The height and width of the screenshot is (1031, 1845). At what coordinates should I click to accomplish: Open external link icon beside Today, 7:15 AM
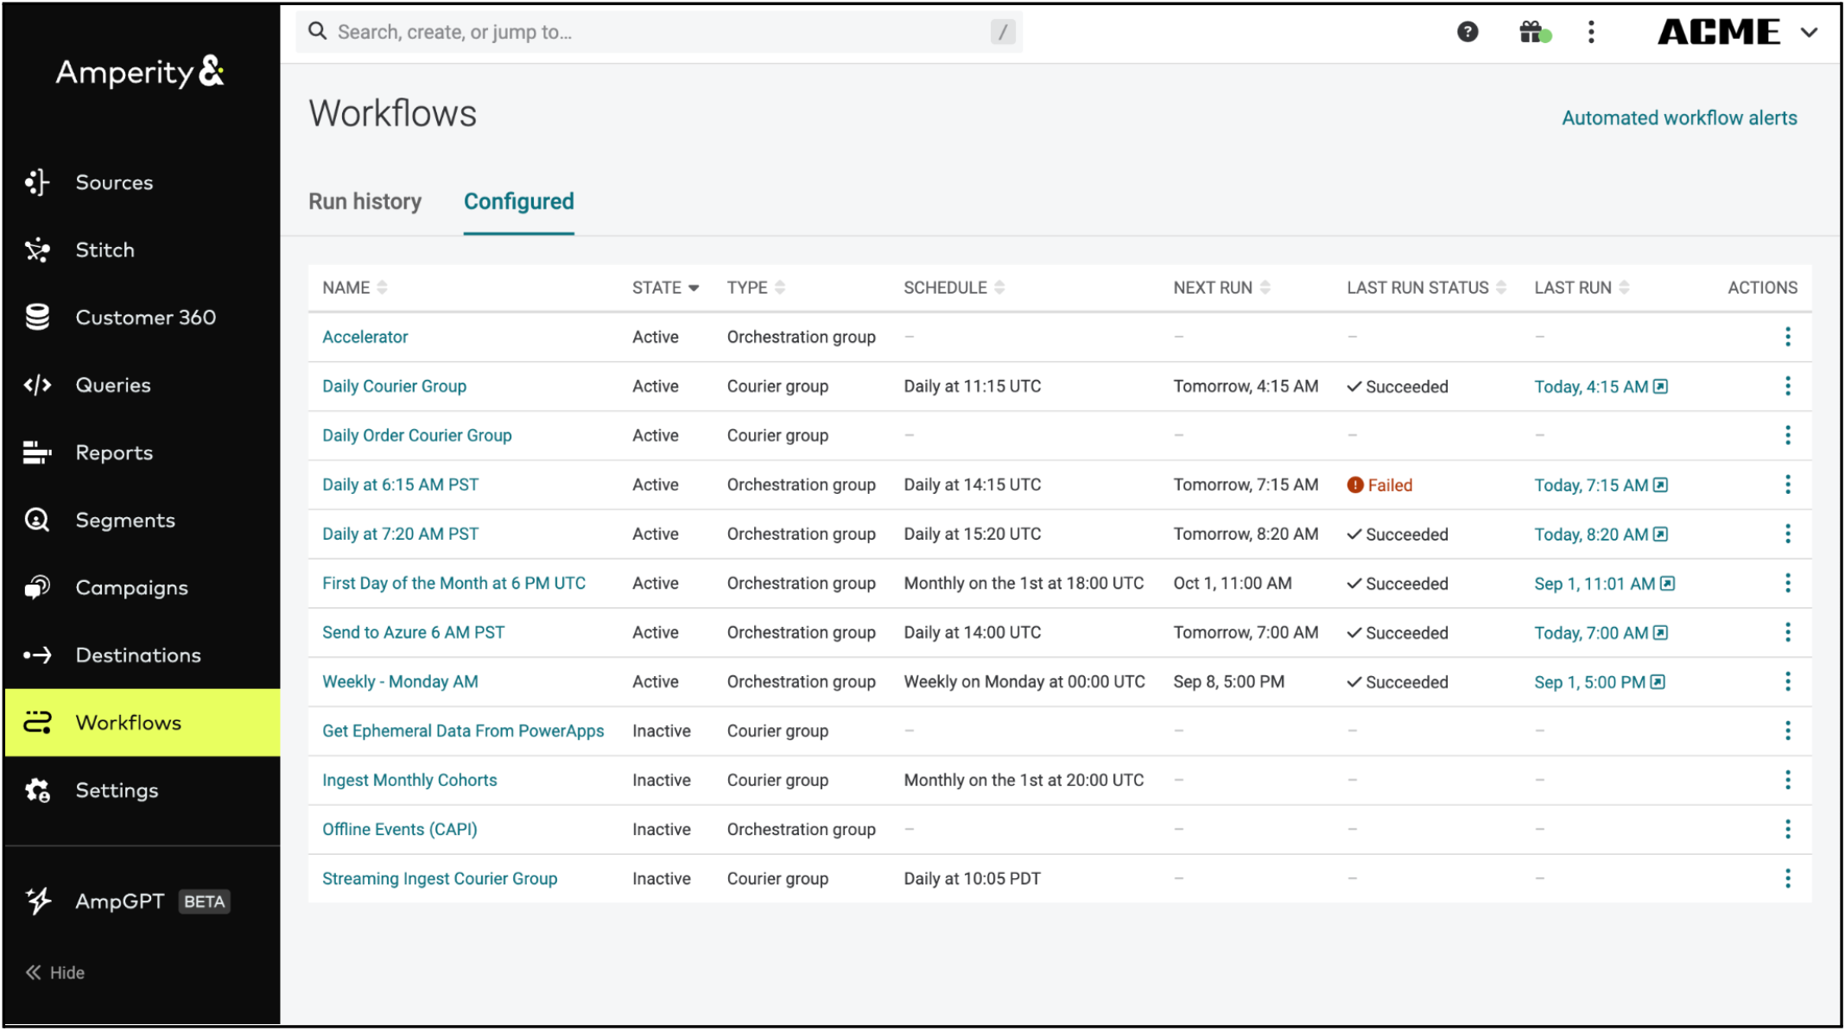pyautogui.click(x=1660, y=485)
